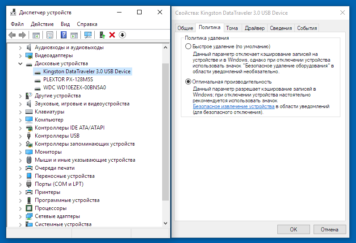Expand the Сетевые адаптеры node

pyautogui.click(x=20, y=217)
